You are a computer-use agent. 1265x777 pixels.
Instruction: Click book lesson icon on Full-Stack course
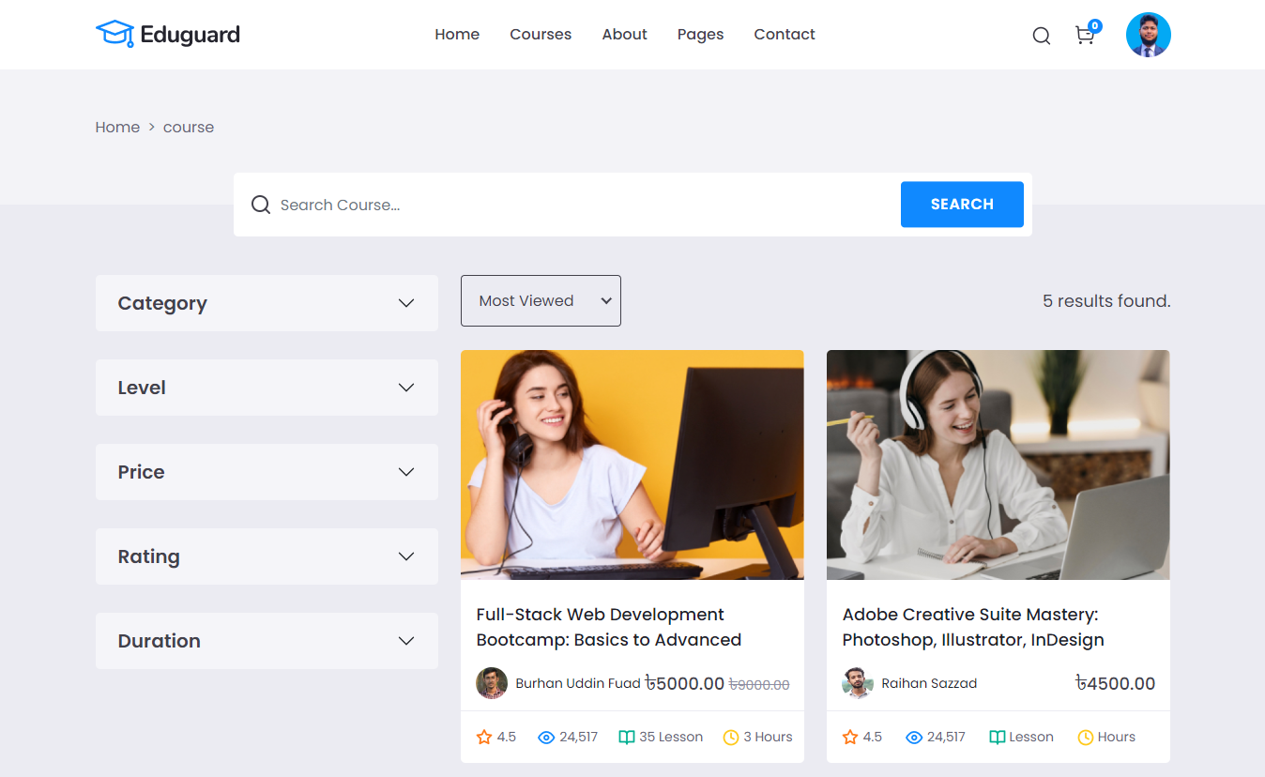pos(627,738)
